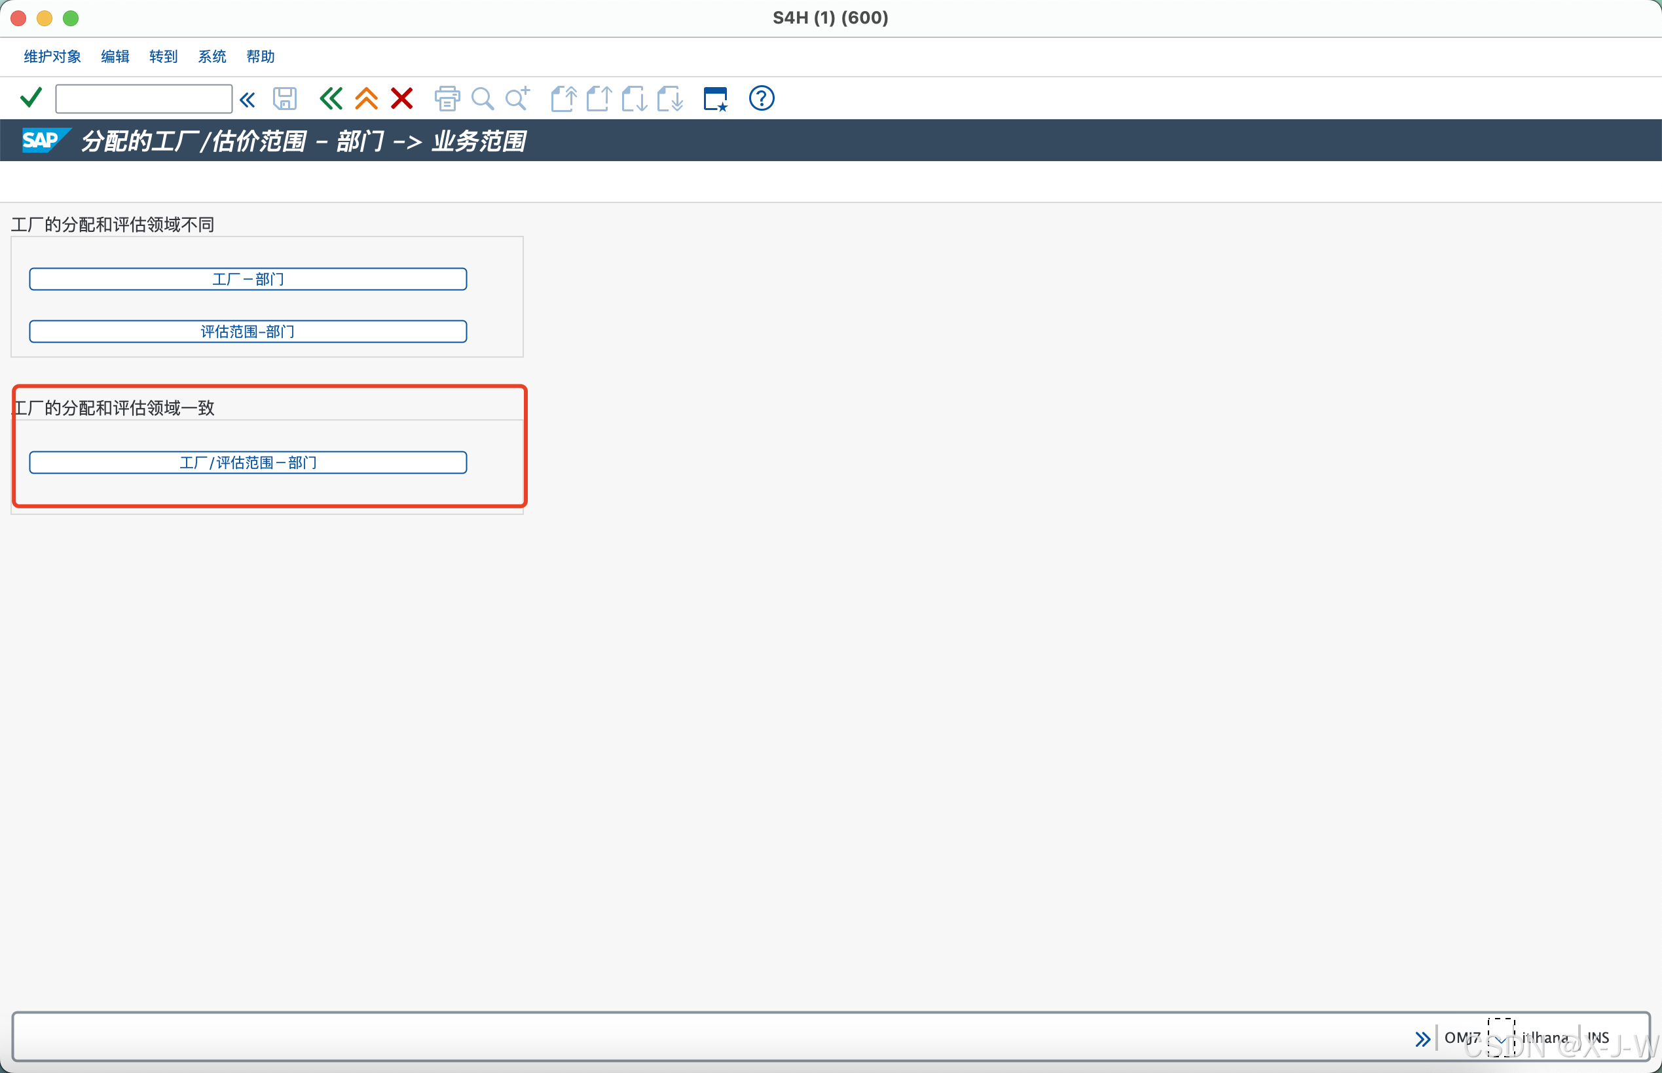Open the 维护对象 menu

click(52, 56)
